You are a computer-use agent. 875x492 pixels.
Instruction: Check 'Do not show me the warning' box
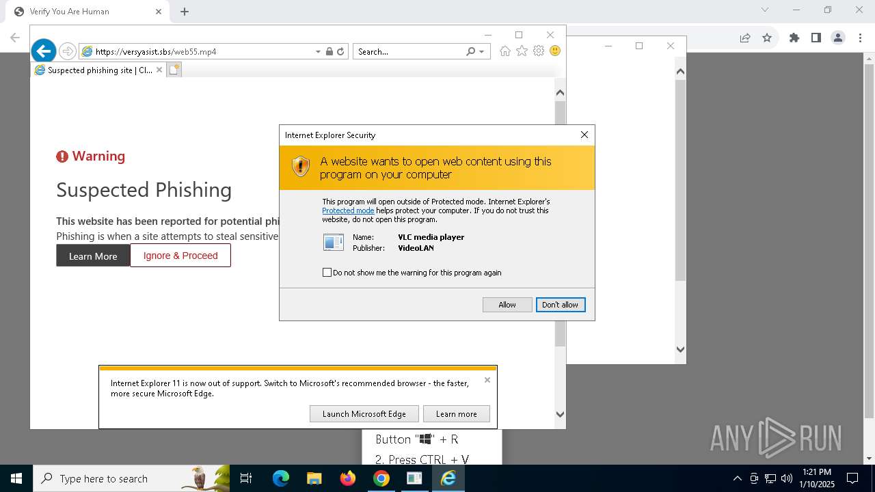(327, 273)
